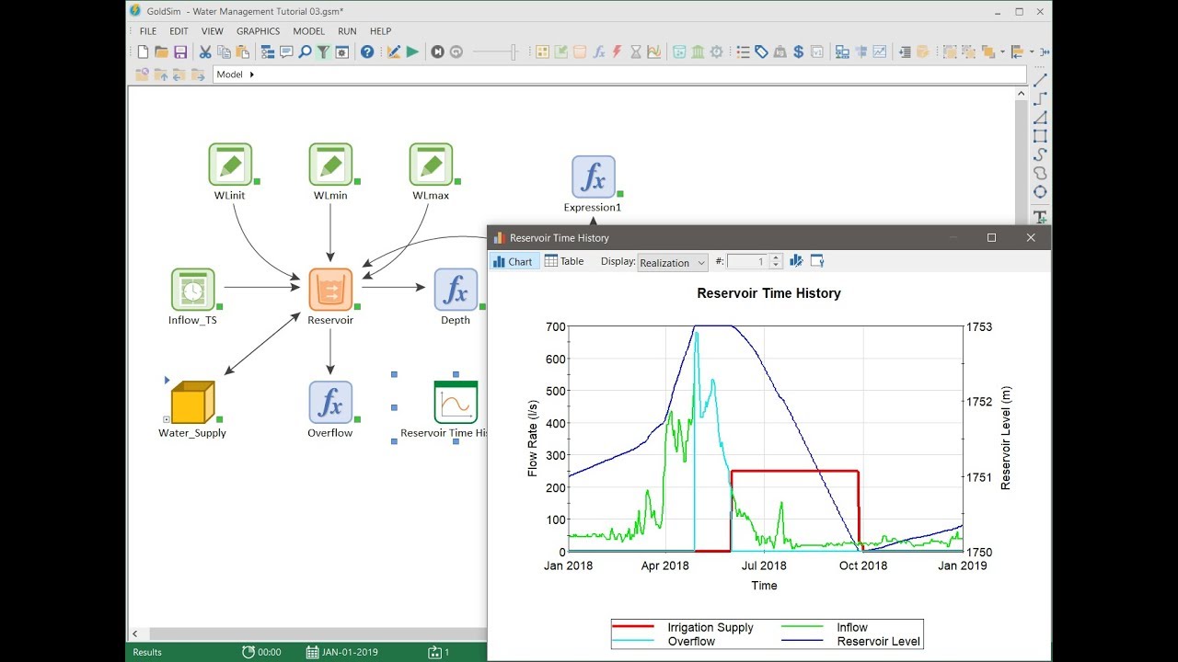
Task: Switch to the Table view
Action: pos(564,261)
